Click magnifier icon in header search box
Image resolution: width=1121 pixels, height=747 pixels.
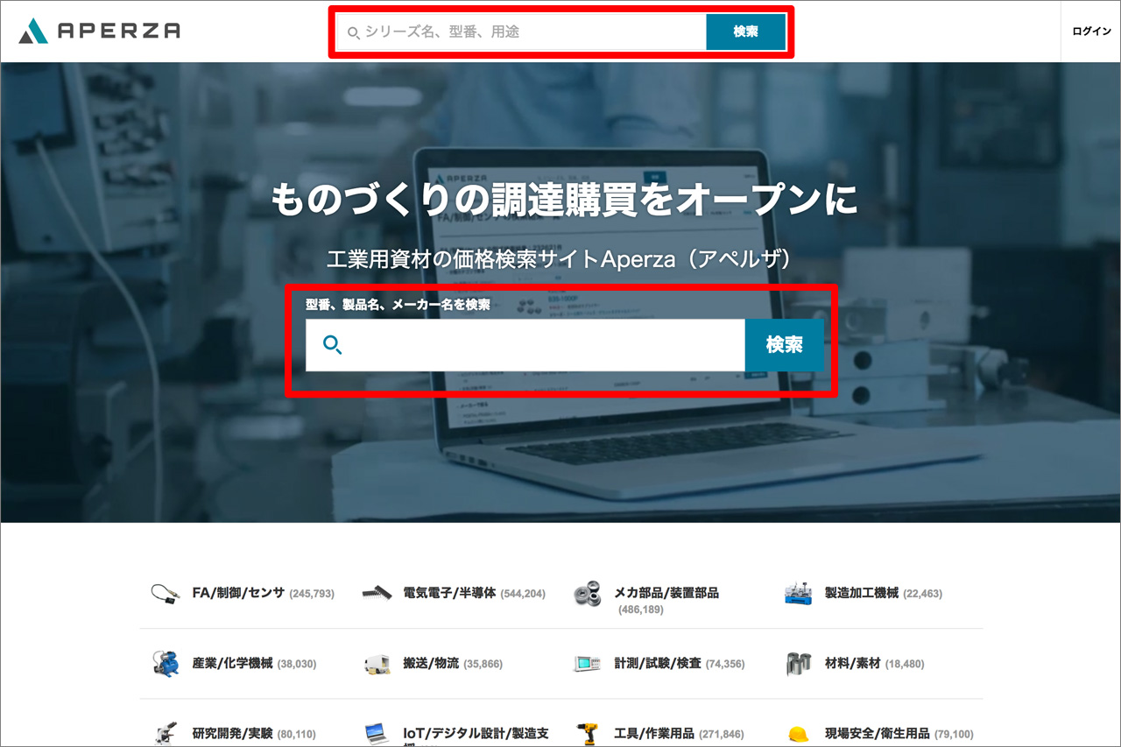pos(354,33)
